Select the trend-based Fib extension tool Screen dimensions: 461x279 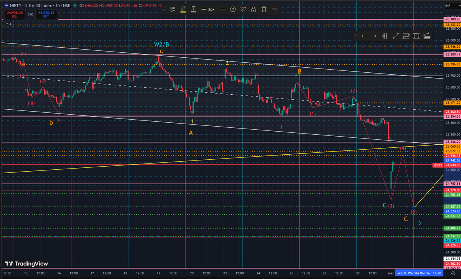pos(427,36)
